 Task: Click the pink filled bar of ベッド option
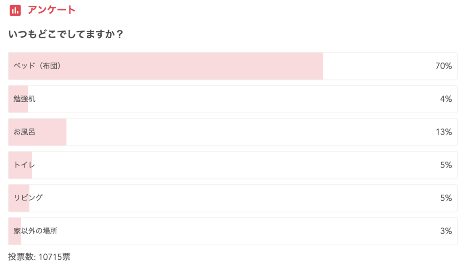coord(165,66)
